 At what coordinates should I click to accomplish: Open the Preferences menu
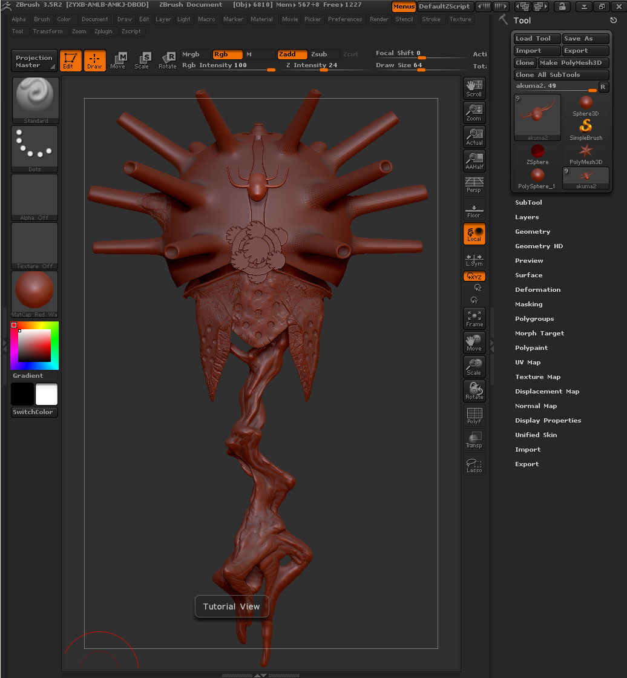pos(345,19)
